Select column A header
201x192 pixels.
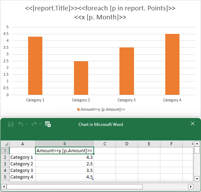click(x=23, y=144)
